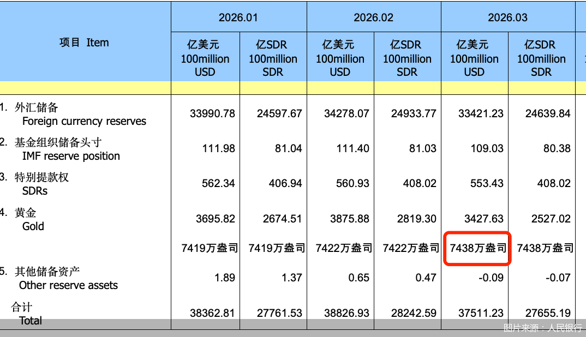Click the 项目 Item header cell
The height and width of the screenshot is (337, 586).
[85, 43]
